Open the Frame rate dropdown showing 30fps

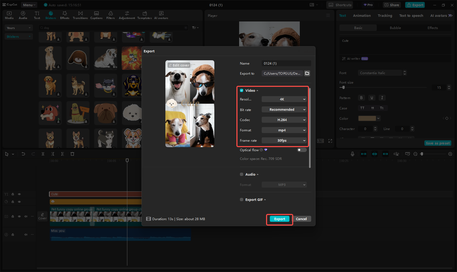point(284,140)
